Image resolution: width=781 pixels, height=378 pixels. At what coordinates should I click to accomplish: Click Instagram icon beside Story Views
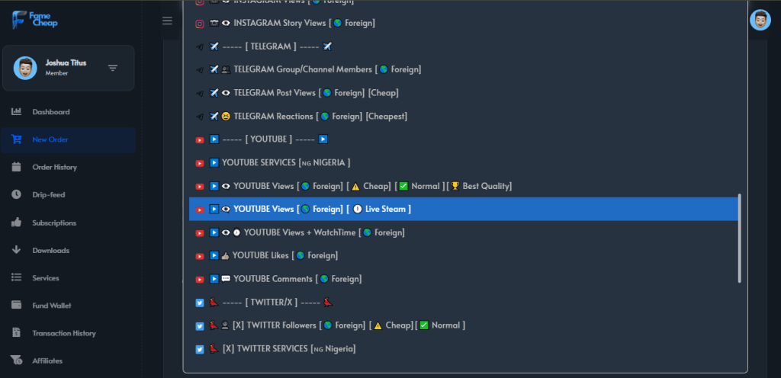[x=200, y=24]
